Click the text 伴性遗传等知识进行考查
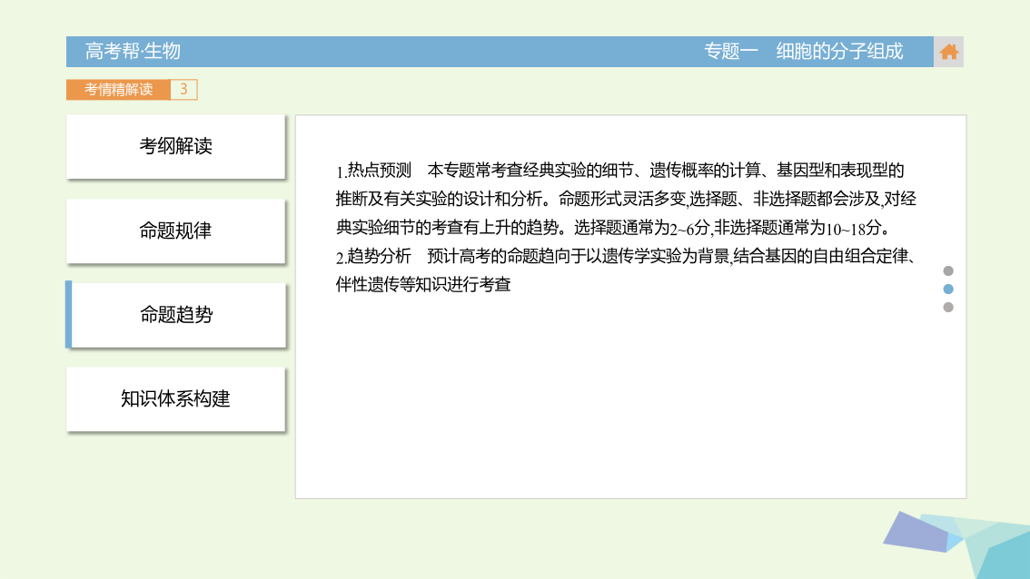 423,284
